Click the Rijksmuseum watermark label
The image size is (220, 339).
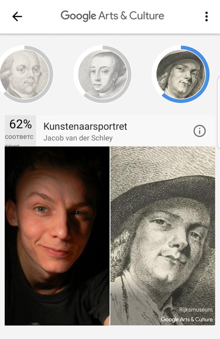click(196, 309)
